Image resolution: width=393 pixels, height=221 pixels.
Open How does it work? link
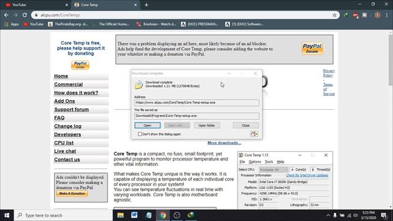(x=76, y=93)
